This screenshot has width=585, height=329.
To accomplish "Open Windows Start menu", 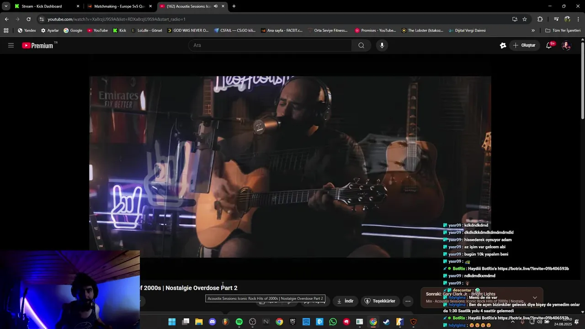I will pos(172,322).
